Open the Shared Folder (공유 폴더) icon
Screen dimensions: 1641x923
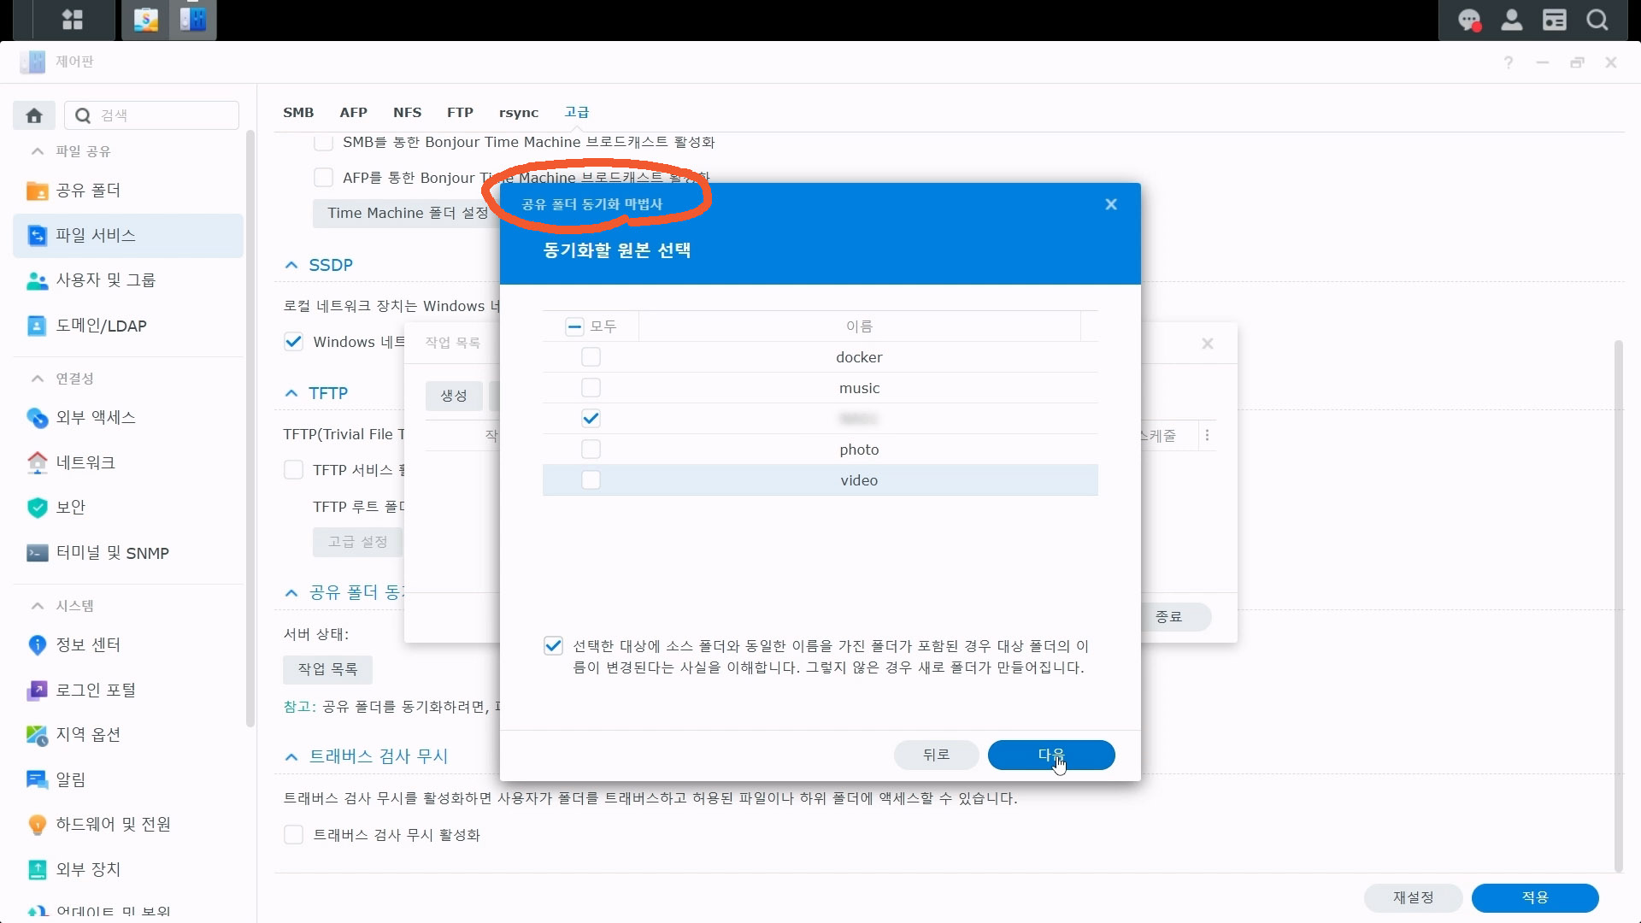38,191
